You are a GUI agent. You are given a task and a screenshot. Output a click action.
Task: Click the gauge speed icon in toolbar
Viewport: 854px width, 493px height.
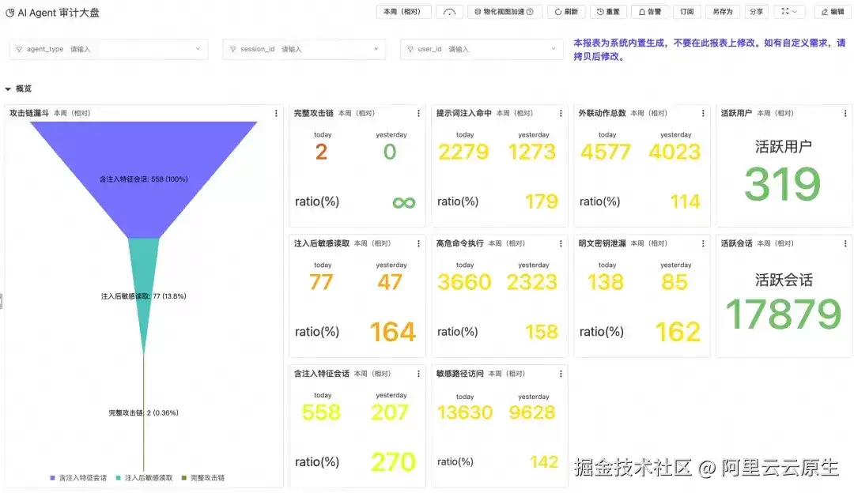[x=449, y=11]
